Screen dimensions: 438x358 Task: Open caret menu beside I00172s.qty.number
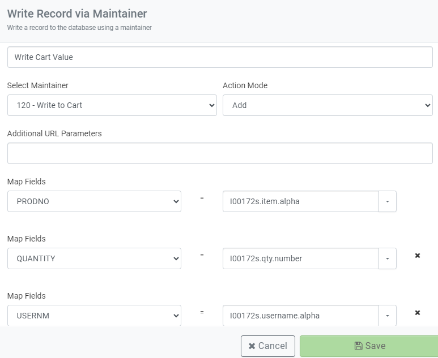tap(388, 258)
